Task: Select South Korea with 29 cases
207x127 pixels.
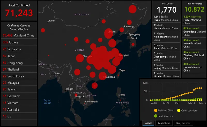Action: coord(19,76)
